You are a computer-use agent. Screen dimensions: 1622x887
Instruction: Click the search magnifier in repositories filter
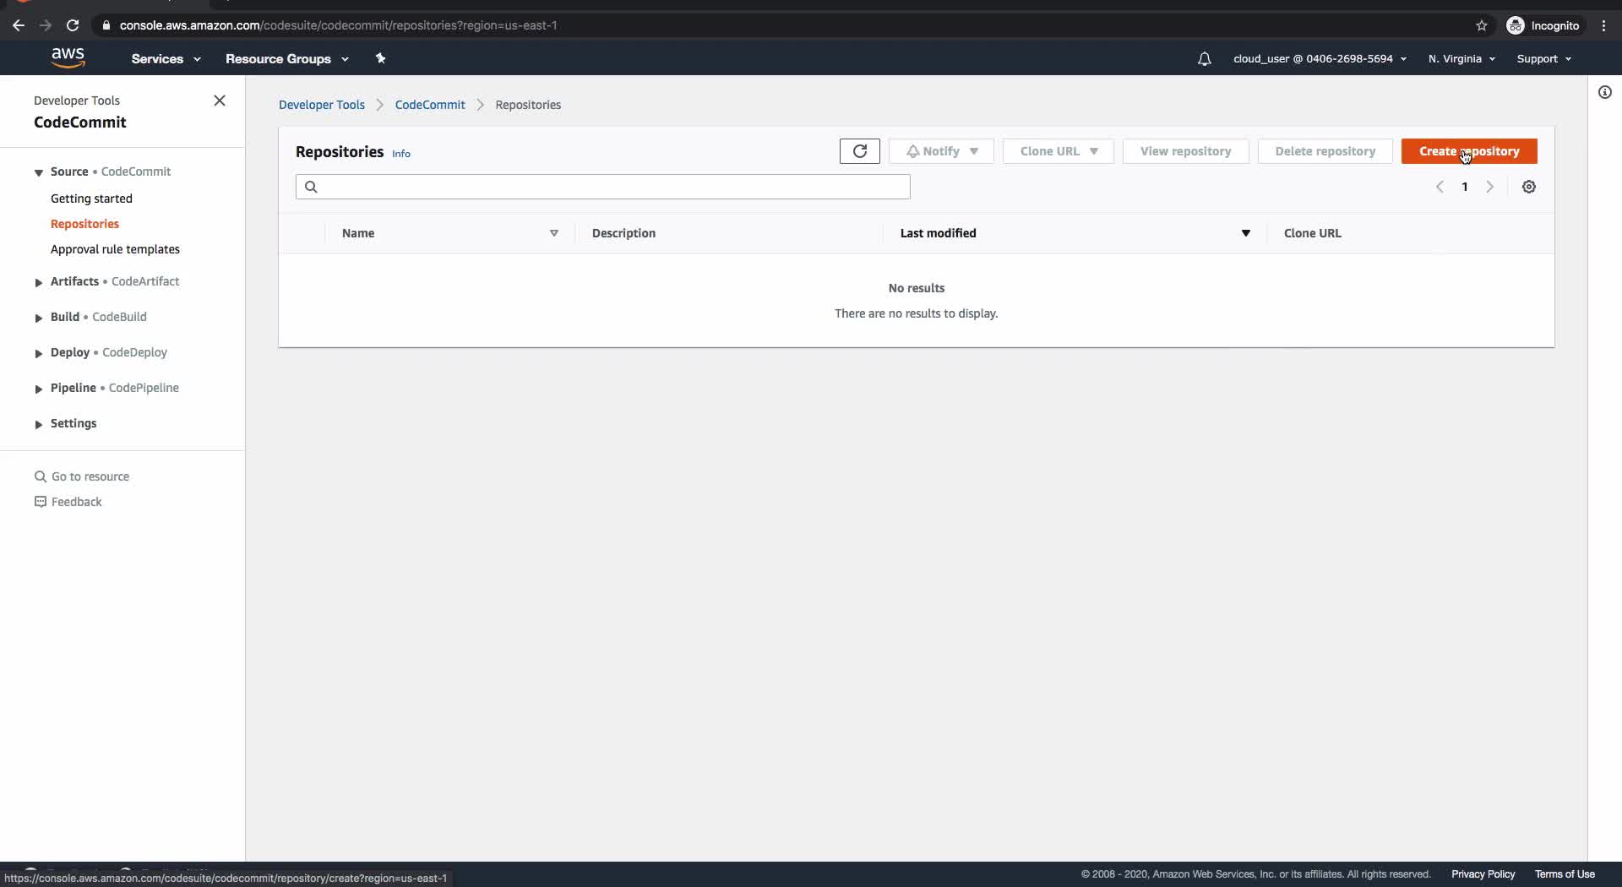pos(311,187)
